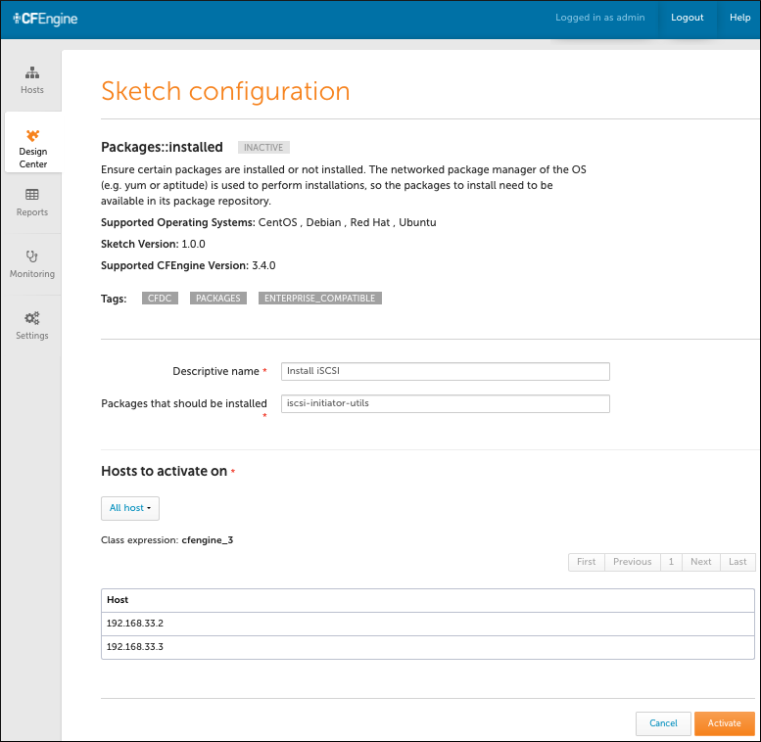Open the Monitoring stethoscope icon
Viewport: 761px width, 742px height.
point(32,256)
